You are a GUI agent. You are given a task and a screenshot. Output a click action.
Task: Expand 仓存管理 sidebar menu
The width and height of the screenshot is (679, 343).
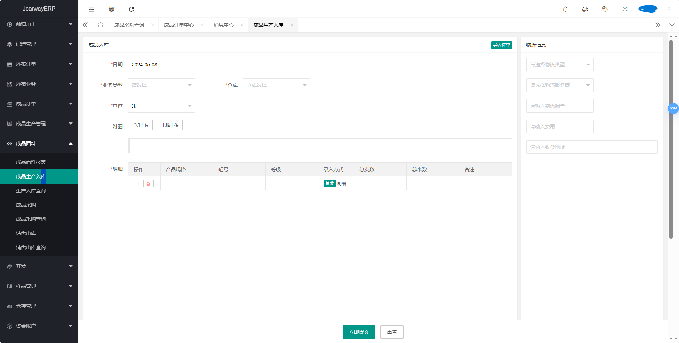(x=39, y=306)
